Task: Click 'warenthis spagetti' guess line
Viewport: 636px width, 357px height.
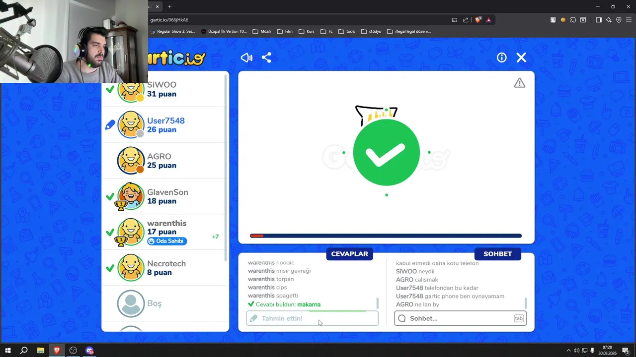Action: (273, 296)
